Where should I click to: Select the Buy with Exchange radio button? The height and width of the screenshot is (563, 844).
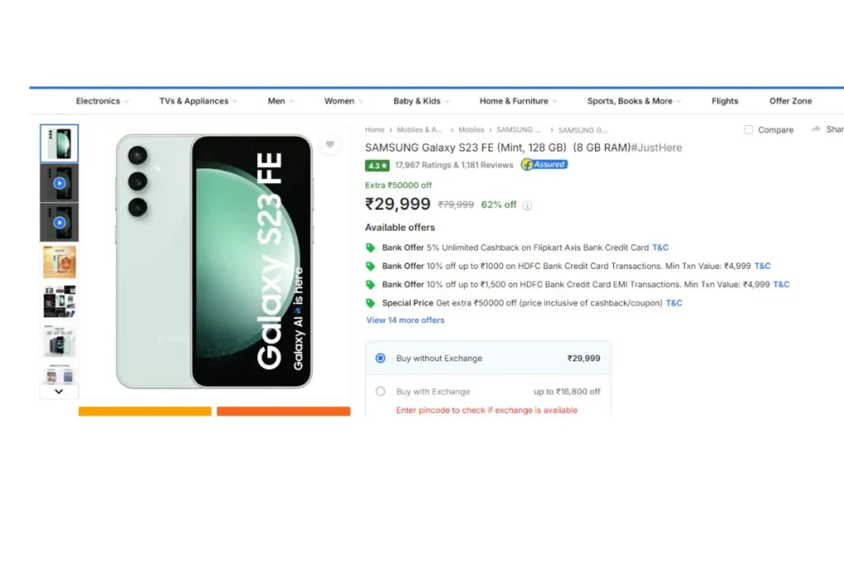click(381, 392)
